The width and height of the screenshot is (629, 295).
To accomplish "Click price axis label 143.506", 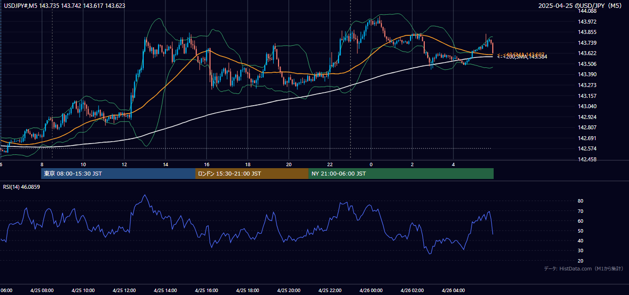I will click(x=588, y=64).
